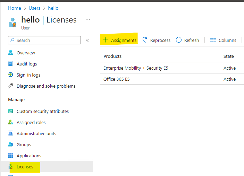
Task: Click the Refresh button
Action: pos(187,40)
